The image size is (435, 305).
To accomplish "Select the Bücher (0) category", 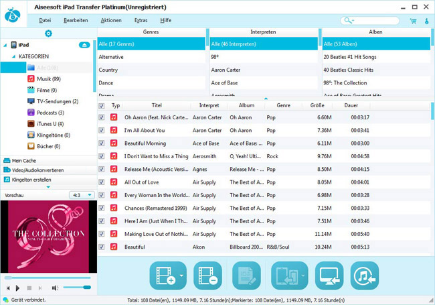I will 43,146.
